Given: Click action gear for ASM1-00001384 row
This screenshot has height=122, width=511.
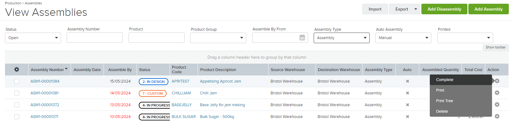Looking at the screenshot, I should tap(497, 81).
